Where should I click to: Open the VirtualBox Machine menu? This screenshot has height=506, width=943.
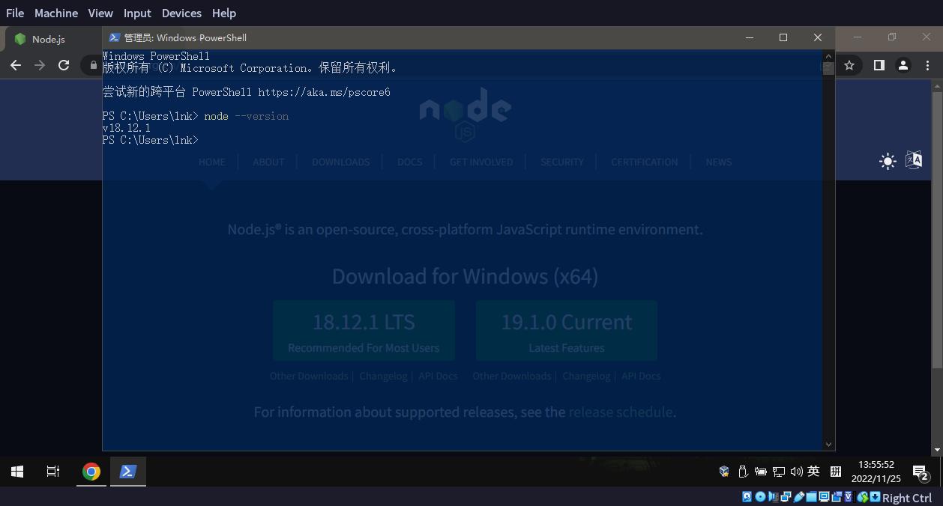(56, 13)
